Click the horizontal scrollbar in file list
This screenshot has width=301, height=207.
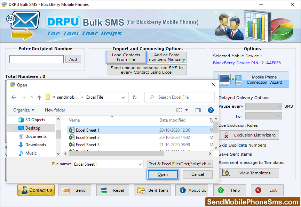116,154
